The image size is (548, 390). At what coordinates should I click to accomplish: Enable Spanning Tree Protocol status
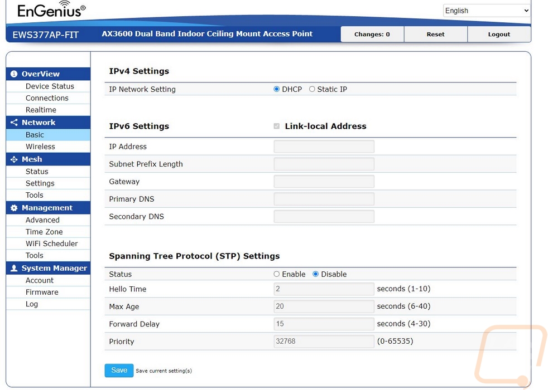pyautogui.click(x=277, y=274)
